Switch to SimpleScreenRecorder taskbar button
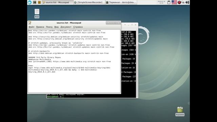The height and width of the screenshot is (122, 217). tap(89, 2)
